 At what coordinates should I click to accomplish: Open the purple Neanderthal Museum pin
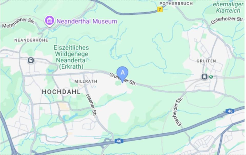[49, 21]
